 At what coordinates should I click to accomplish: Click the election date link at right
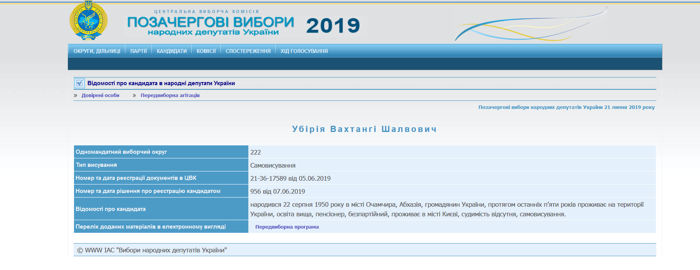click(x=566, y=107)
